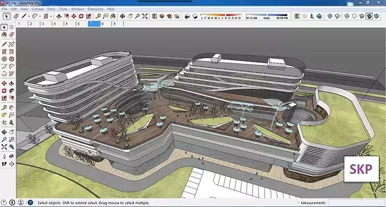Click the Position Camera tool in the left palette

click(x=4, y=156)
